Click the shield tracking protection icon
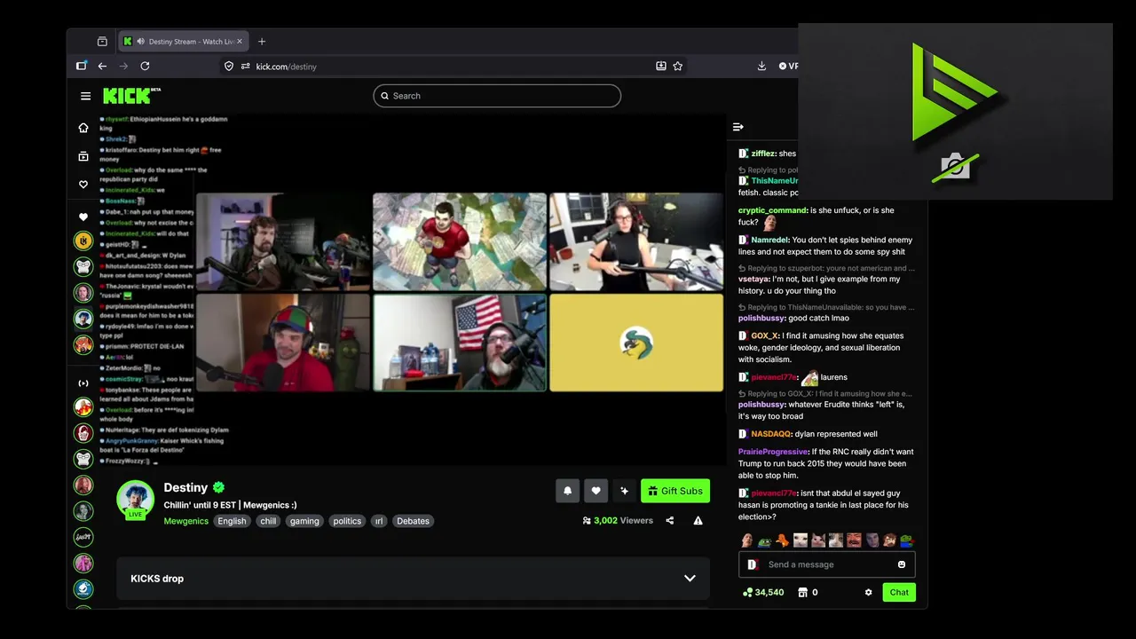 pos(229,66)
